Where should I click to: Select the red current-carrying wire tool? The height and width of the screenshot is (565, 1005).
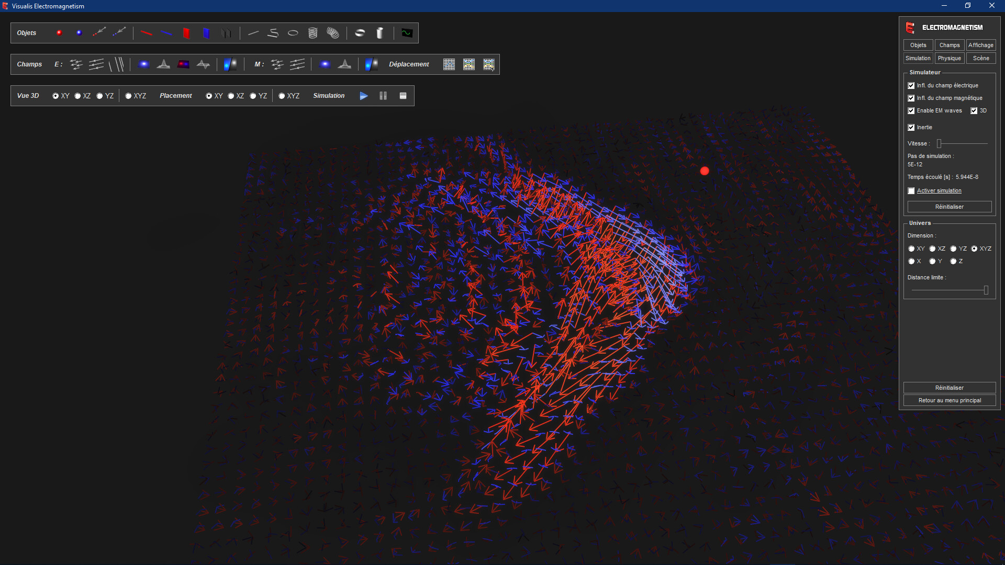click(147, 32)
